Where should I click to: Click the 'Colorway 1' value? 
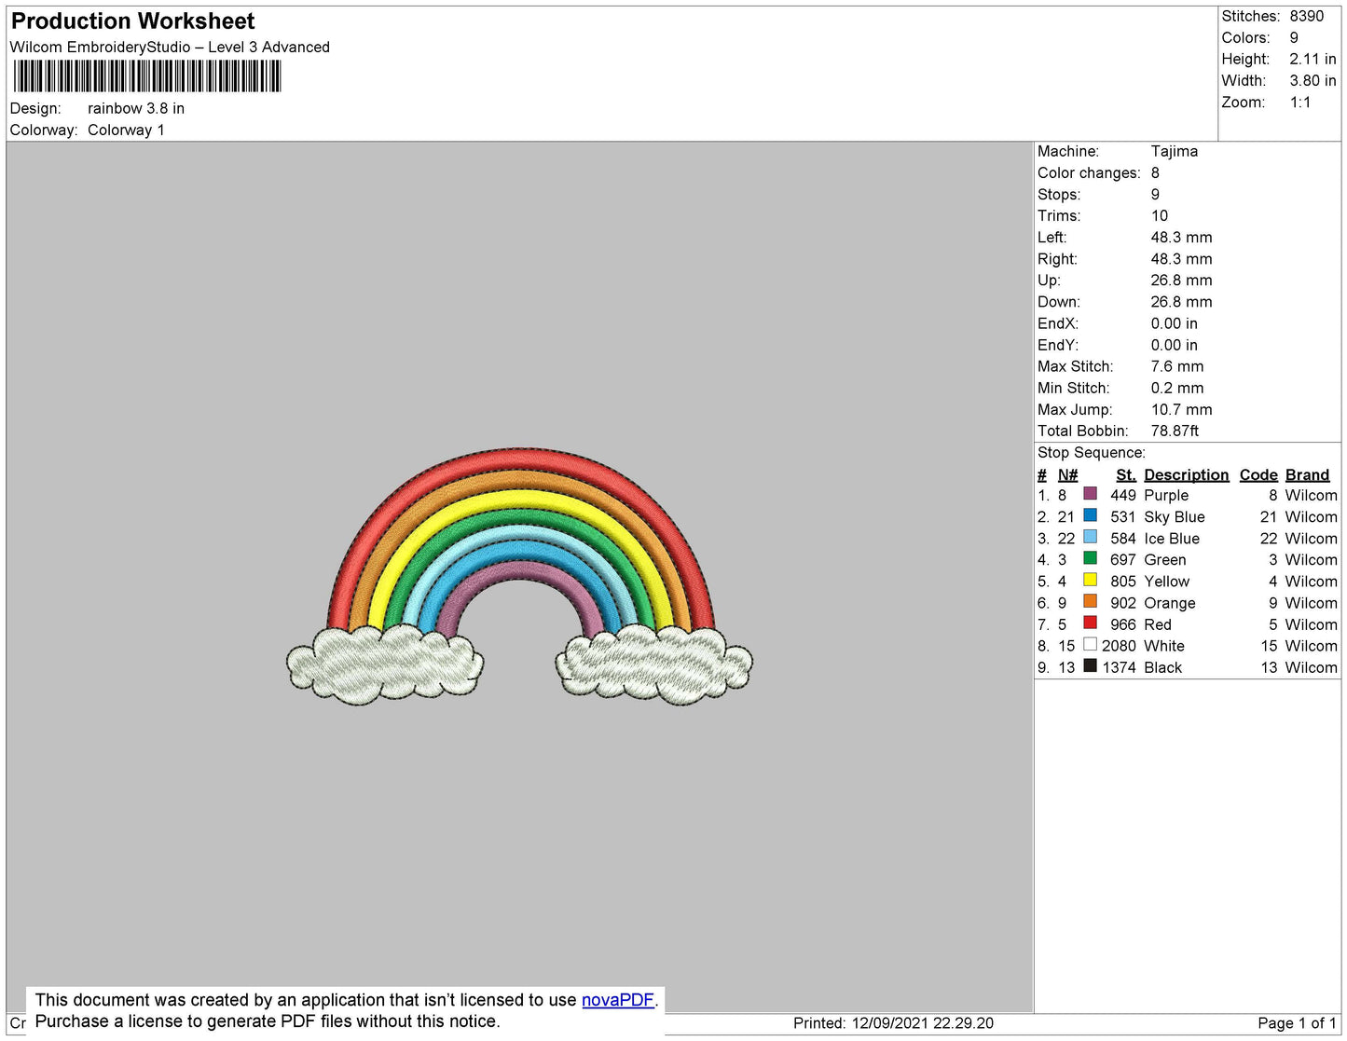coord(126,130)
